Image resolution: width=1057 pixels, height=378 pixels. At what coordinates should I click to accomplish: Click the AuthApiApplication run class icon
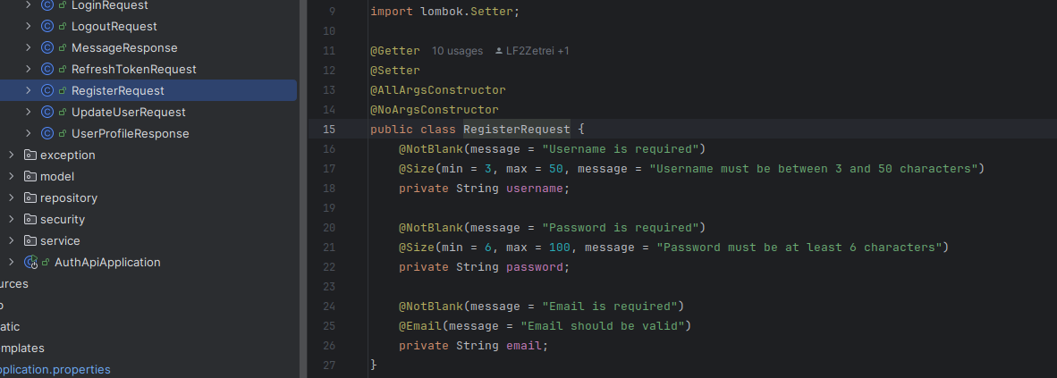pyautogui.click(x=30, y=262)
